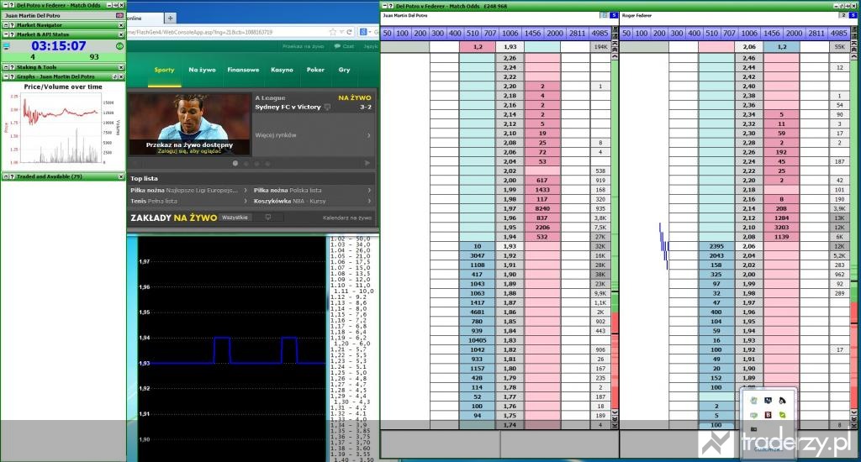Click the green refresh status icon right of clock
The width and height of the screenshot is (861, 462).
point(119,46)
